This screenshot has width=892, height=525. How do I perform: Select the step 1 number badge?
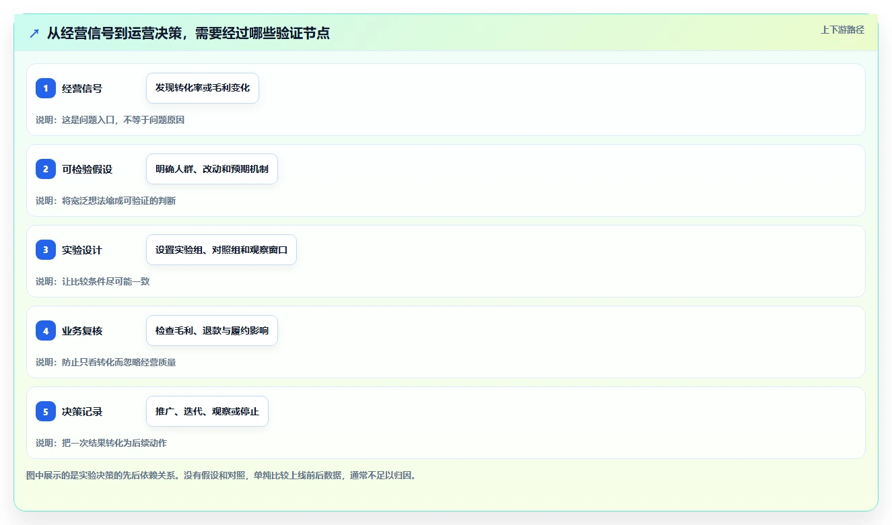(x=46, y=88)
